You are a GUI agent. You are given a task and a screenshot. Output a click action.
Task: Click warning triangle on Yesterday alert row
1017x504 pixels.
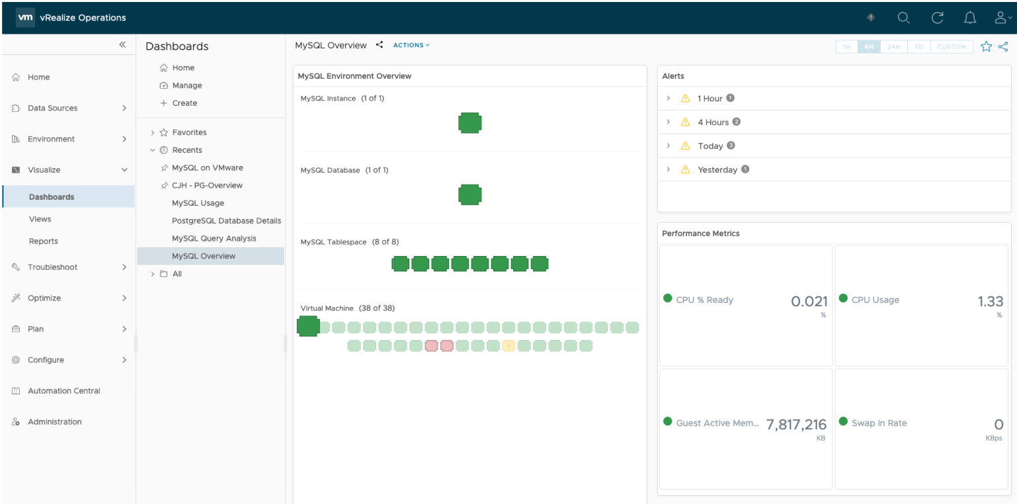click(685, 170)
